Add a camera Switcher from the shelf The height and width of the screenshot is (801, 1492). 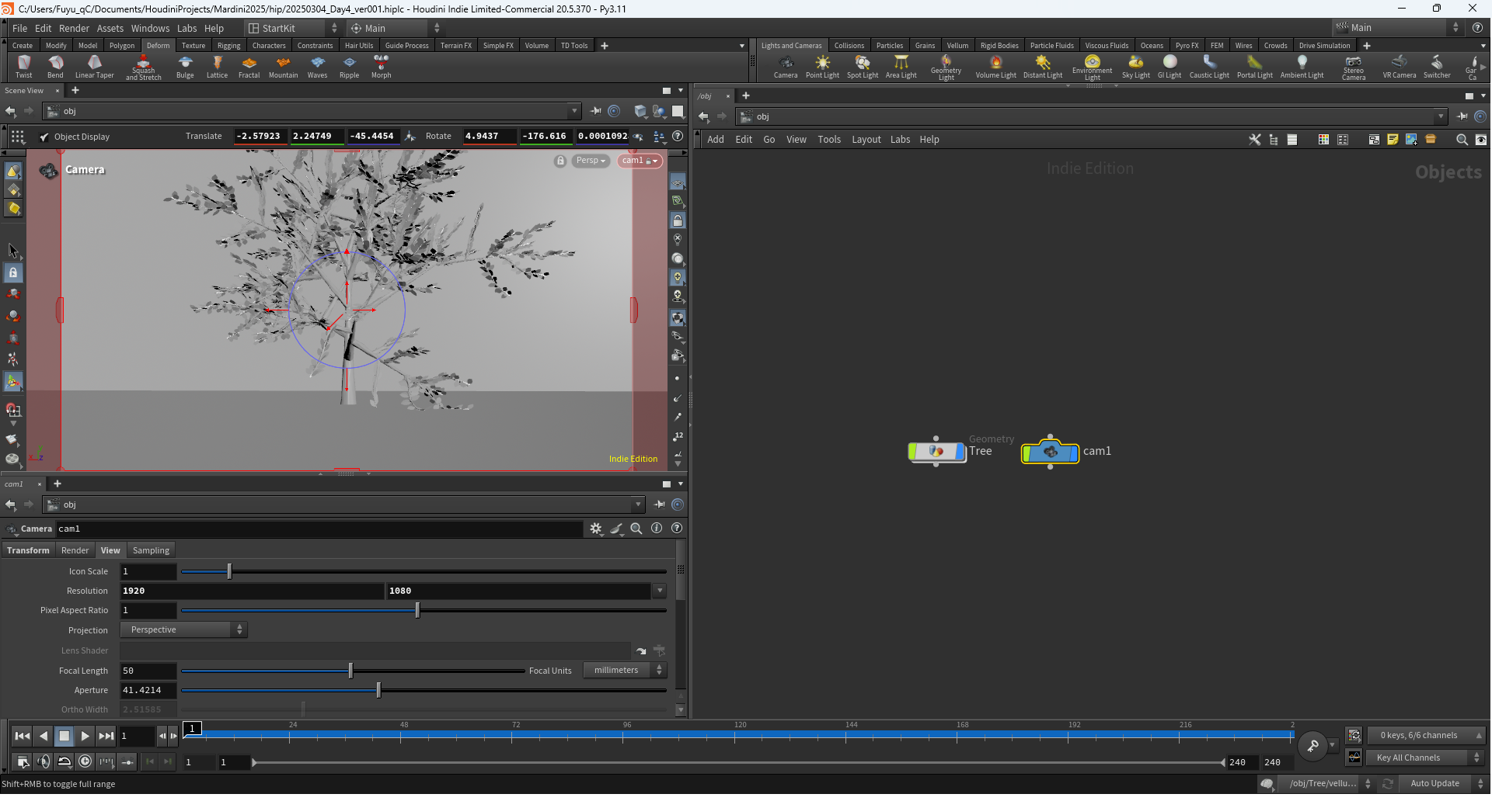(x=1437, y=67)
